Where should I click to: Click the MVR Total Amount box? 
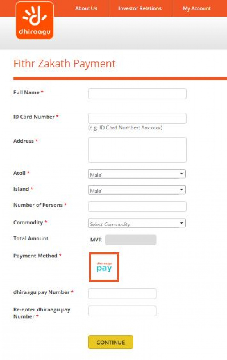coord(131,240)
